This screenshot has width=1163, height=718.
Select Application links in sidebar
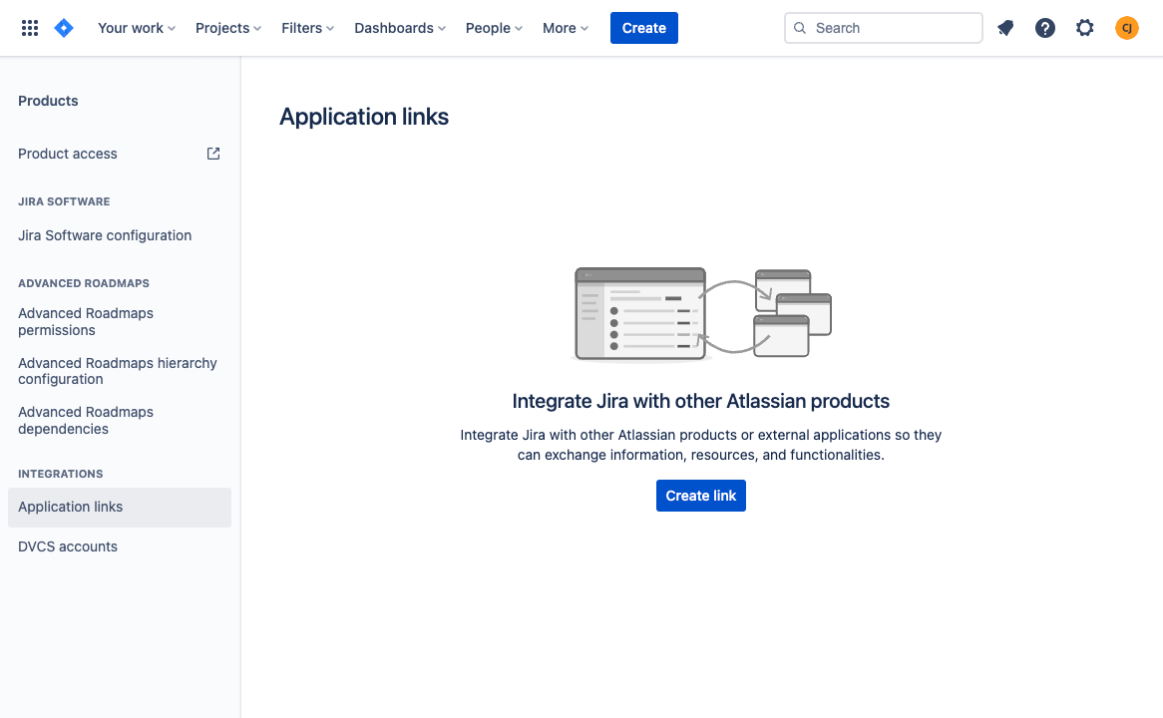(120, 508)
